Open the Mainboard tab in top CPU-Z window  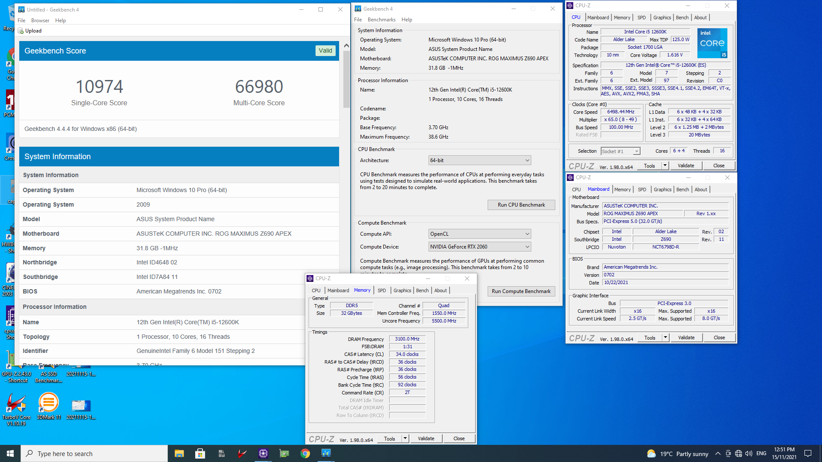click(x=598, y=18)
